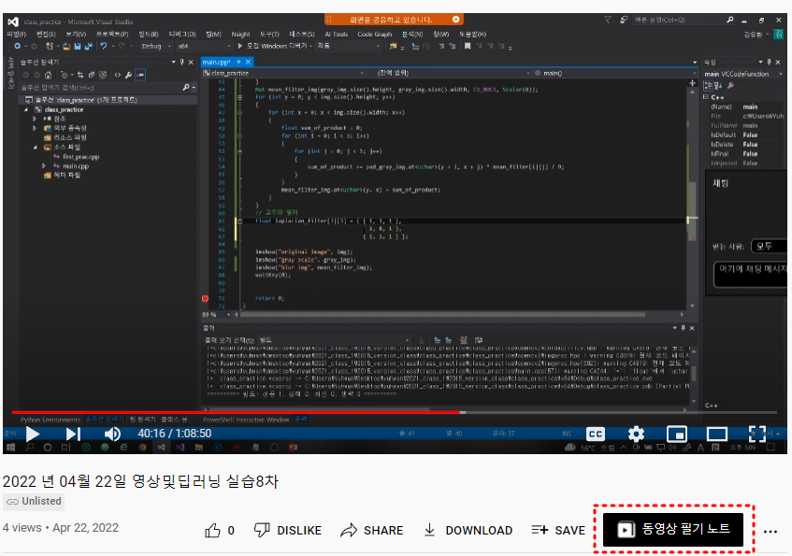Collapse the C++ category in Properties
Screen dimensions: 792x556
pyautogui.click(x=706, y=97)
